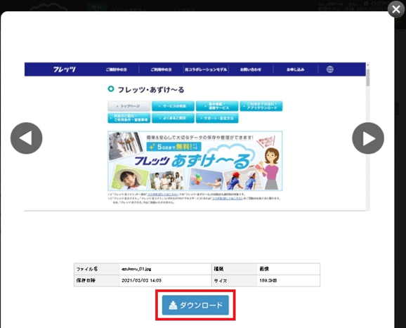The width and height of the screenshot is (406, 328).
Task: Click the フレッツあずけ～る banner in the preview
Action: [x=195, y=161]
